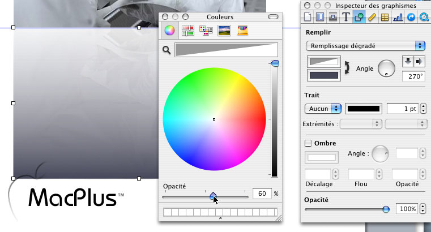The height and width of the screenshot is (232, 431).
Task: Click the 100% object opacity field
Action: pos(407,209)
